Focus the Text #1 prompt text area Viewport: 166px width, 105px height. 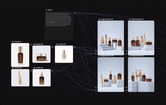(x=59, y=25)
